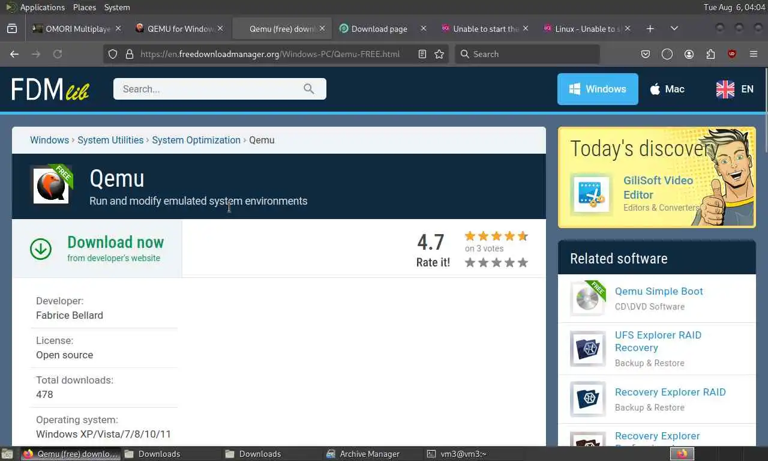This screenshot has width=768, height=461.
Task: Click the green Download now arrow icon
Action: tap(41, 249)
